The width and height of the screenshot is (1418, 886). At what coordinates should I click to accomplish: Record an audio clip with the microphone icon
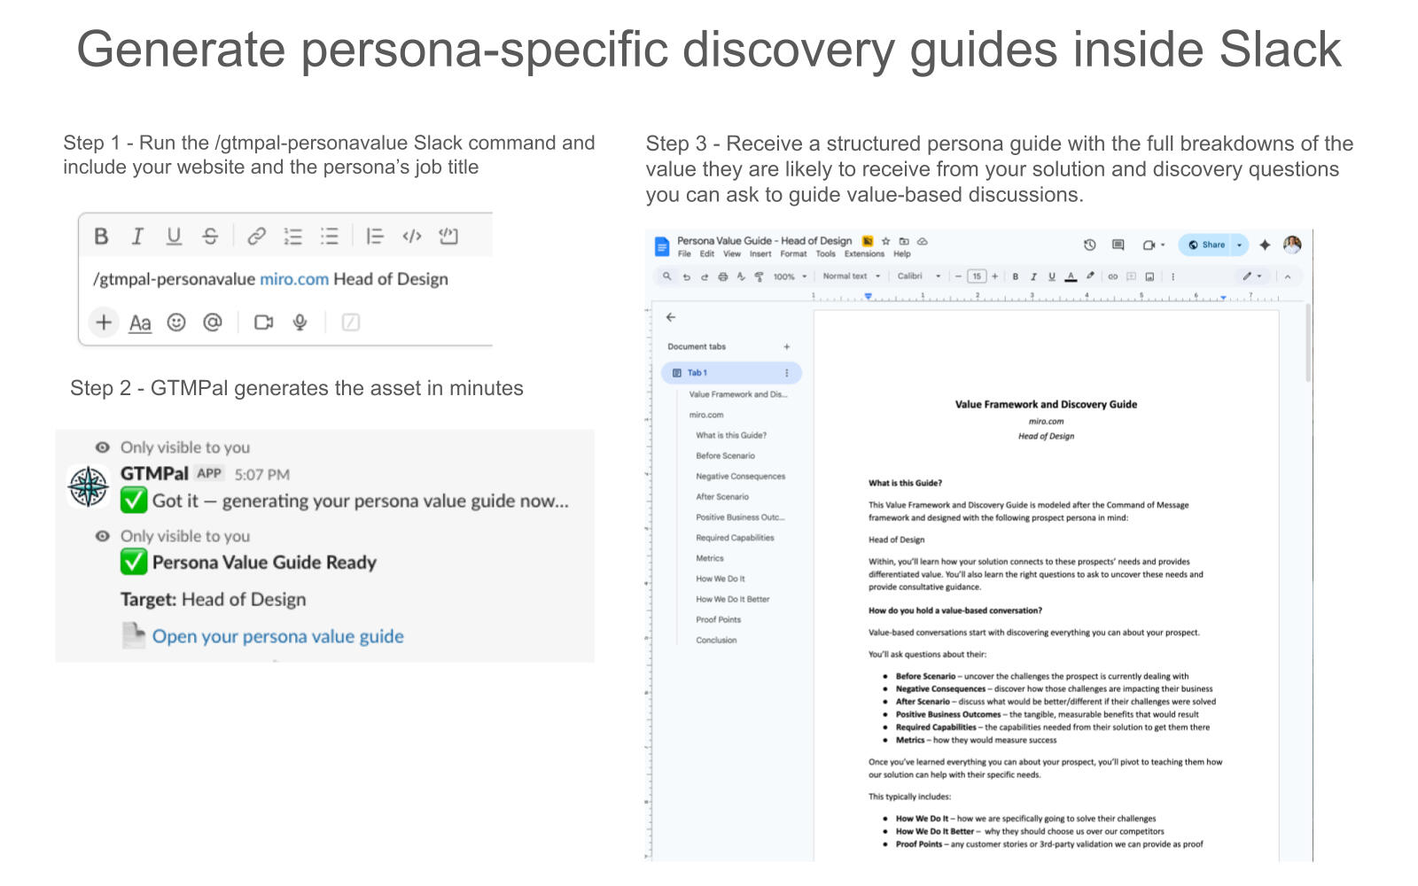(x=300, y=323)
